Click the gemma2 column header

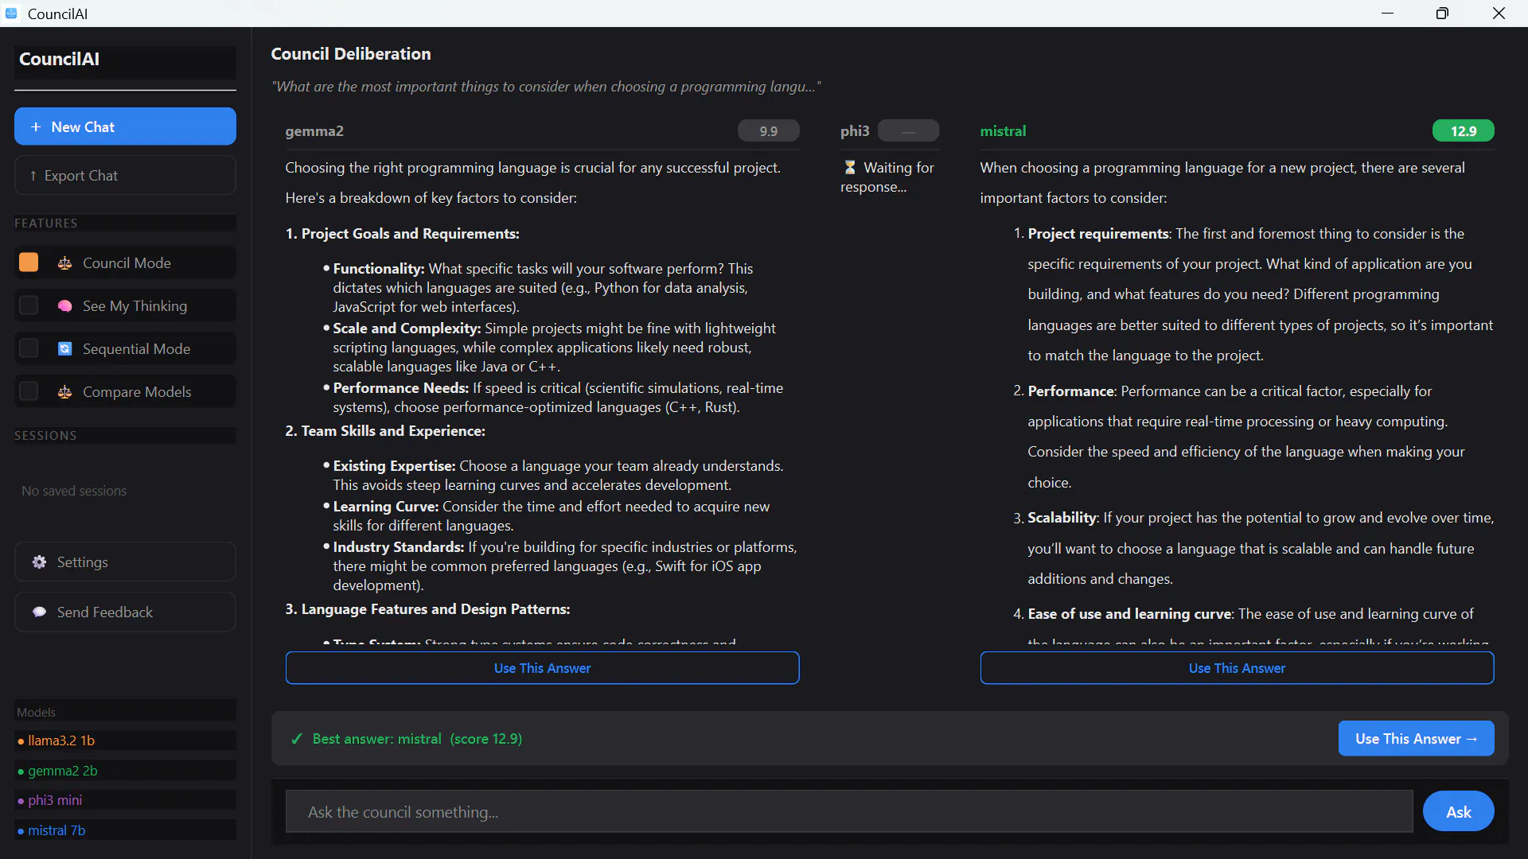[314, 131]
